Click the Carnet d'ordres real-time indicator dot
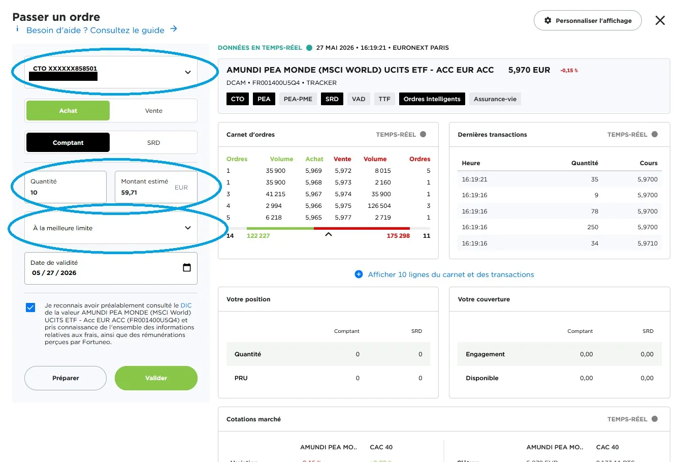The image size is (680, 462). 423,135
